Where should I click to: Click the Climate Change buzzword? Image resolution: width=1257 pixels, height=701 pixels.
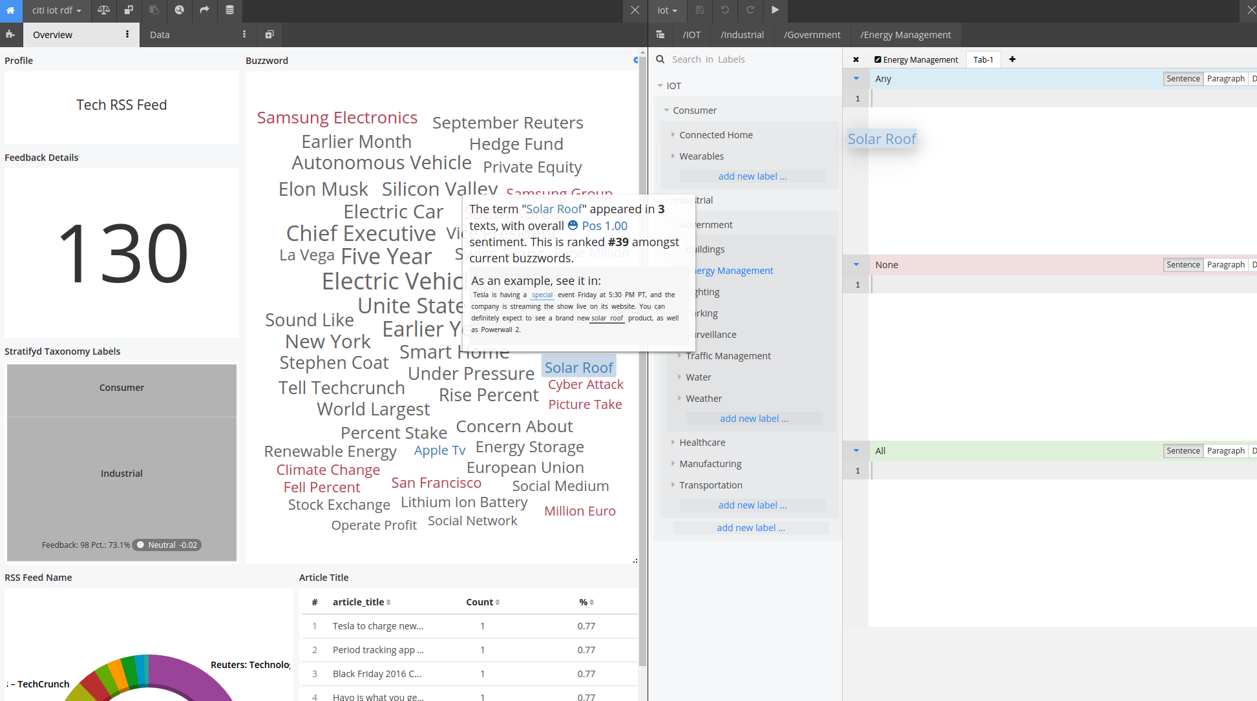coord(328,470)
